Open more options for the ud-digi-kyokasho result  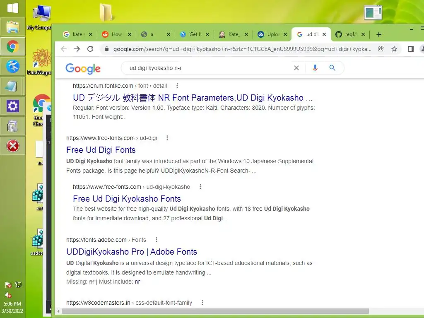pyautogui.click(x=200, y=187)
